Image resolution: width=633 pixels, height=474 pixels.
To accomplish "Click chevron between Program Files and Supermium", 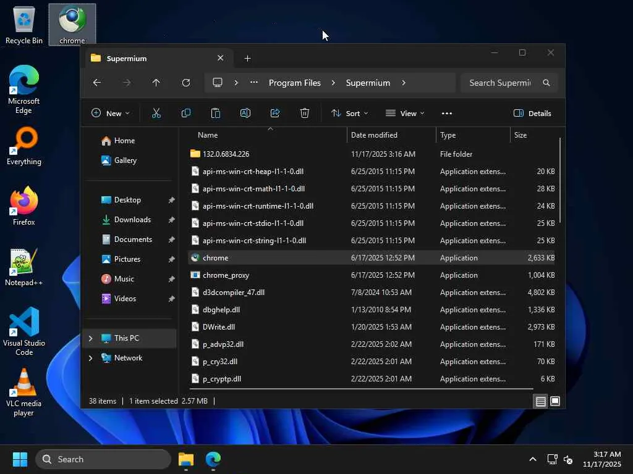I will pyautogui.click(x=333, y=83).
